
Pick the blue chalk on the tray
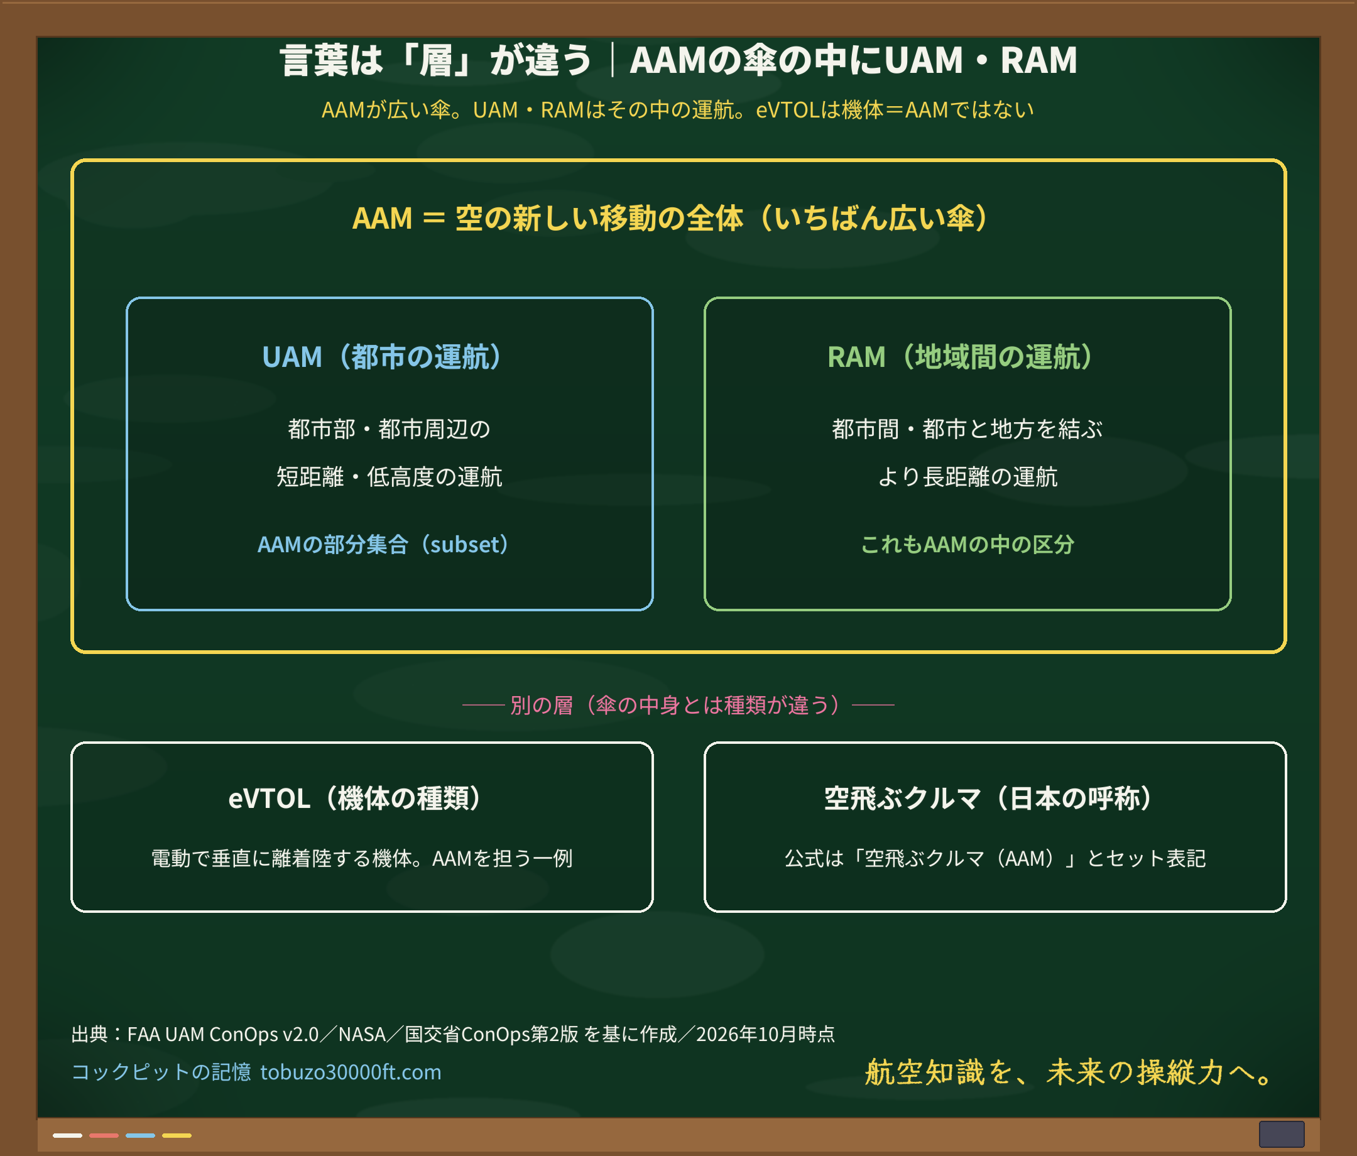tap(140, 1136)
